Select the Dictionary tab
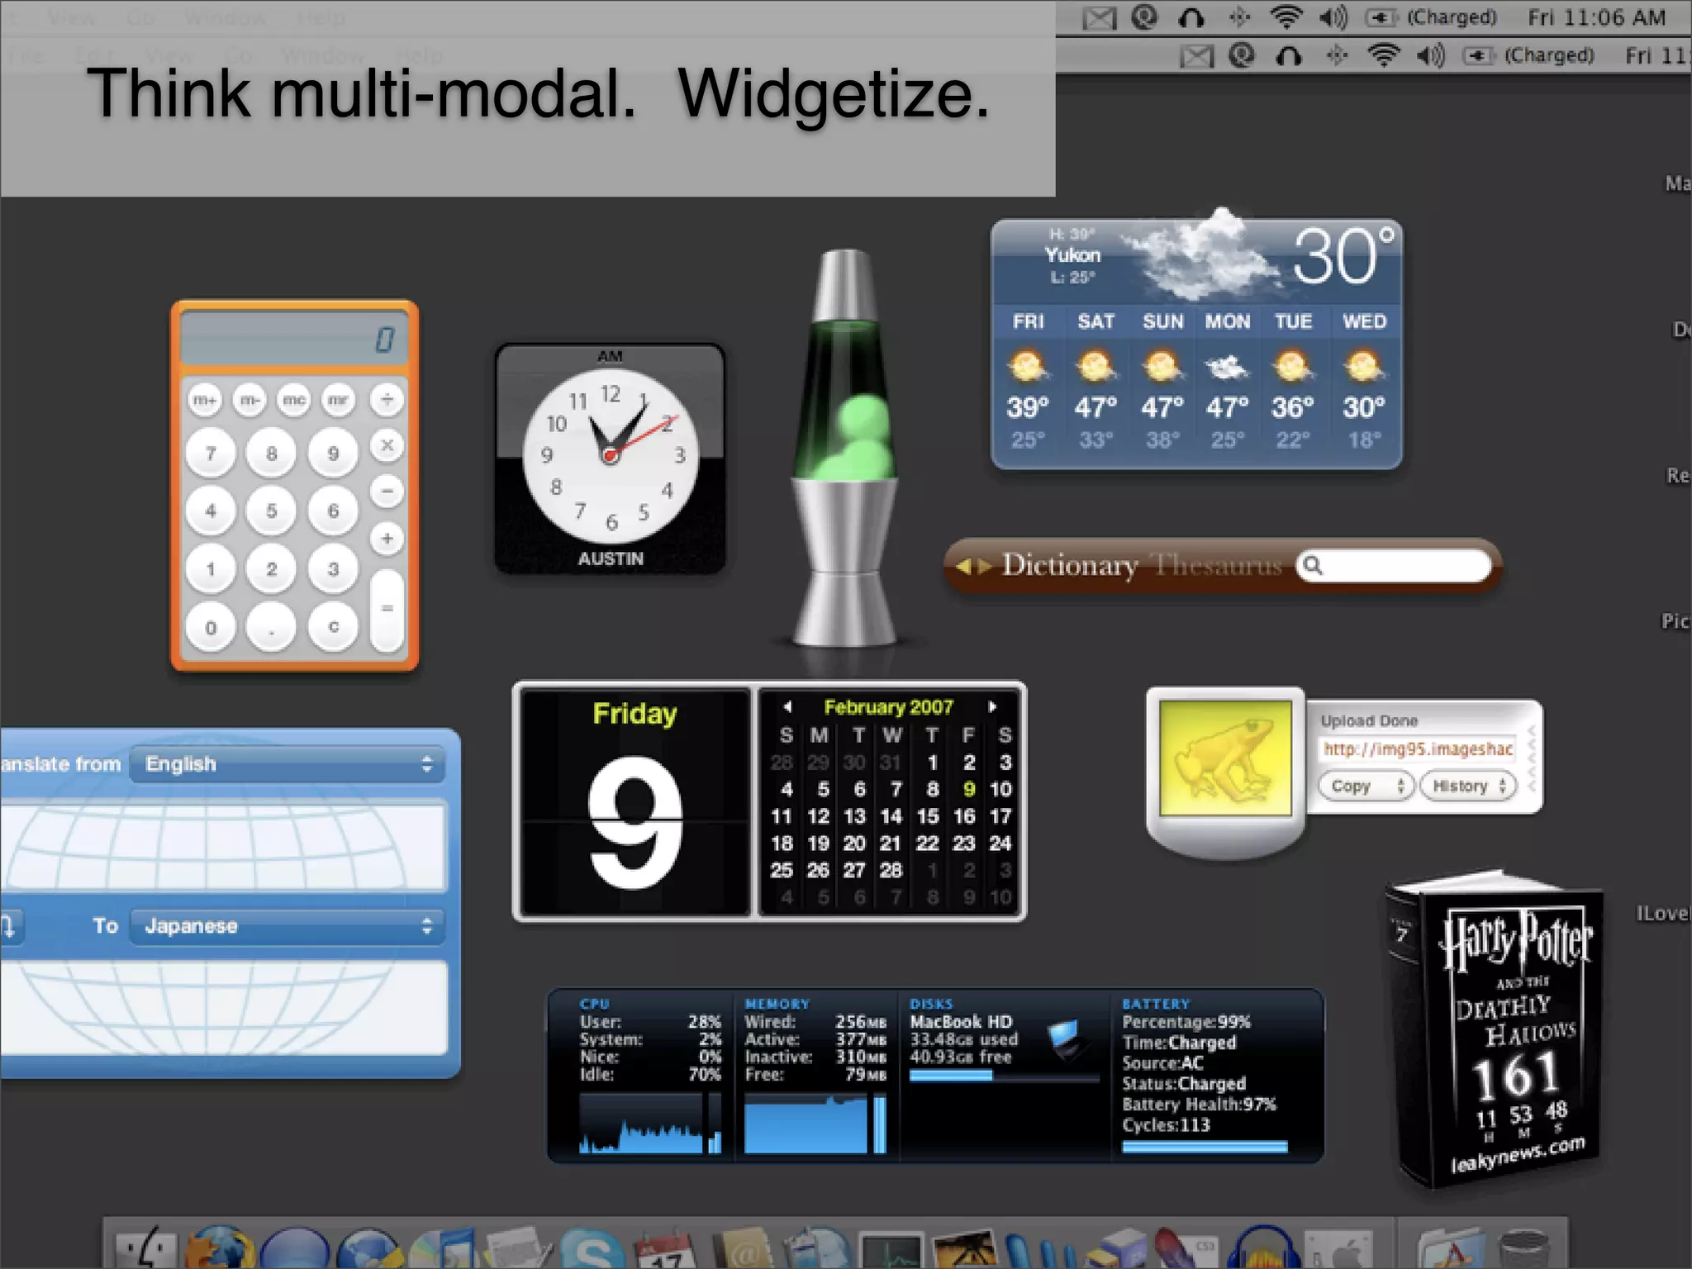Viewport: 1692px width, 1269px height. [x=1070, y=566]
